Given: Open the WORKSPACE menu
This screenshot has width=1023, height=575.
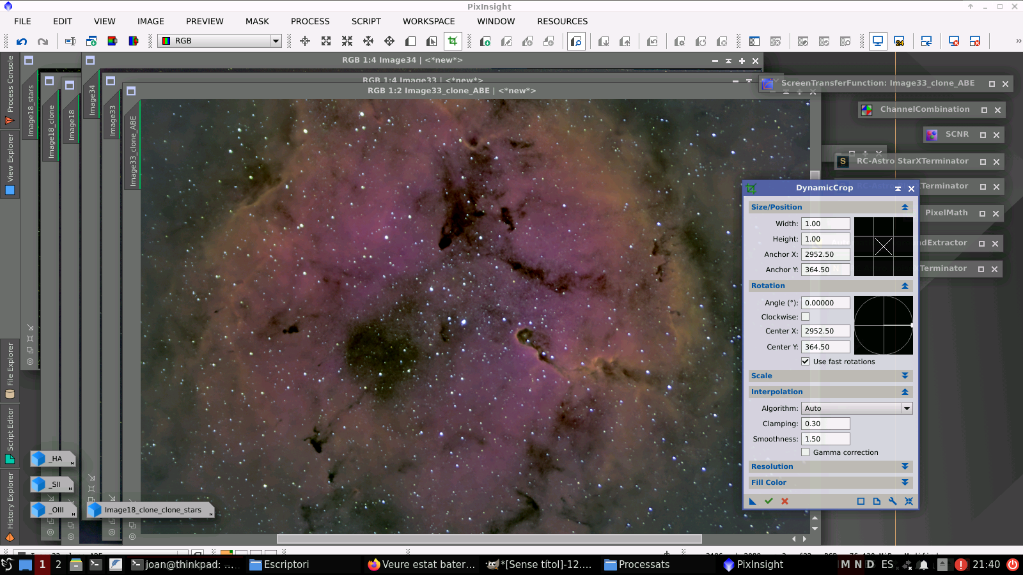Looking at the screenshot, I should [x=428, y=21].
